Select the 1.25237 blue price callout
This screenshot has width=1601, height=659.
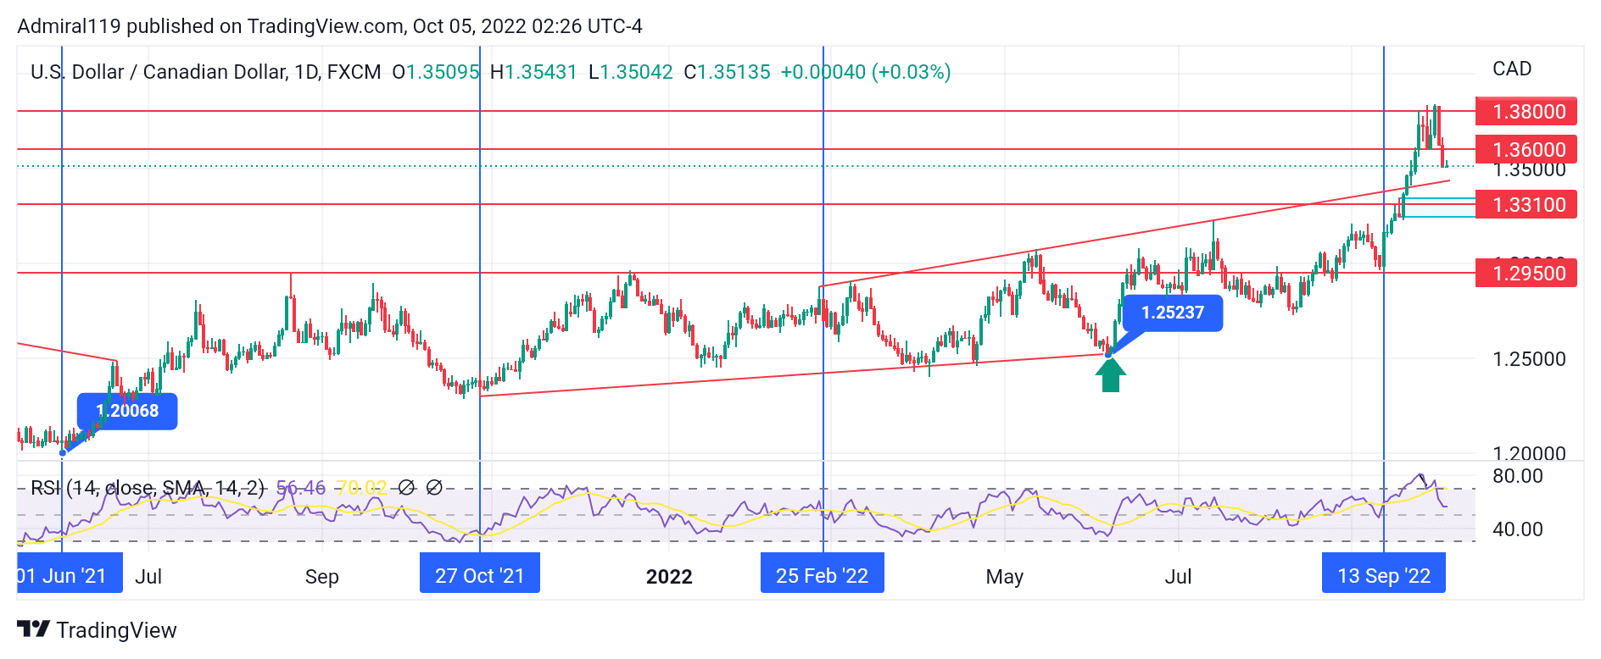(x=1173, y=313)
